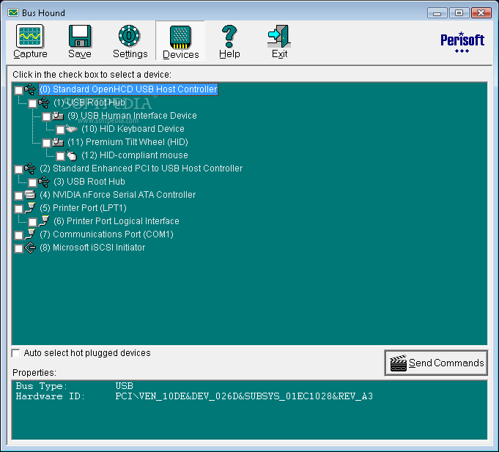The width and height of the screenshot is (499, 452).
Task: Check box for (10) HID Keyboard Device
Action: (x=60, y=130)
